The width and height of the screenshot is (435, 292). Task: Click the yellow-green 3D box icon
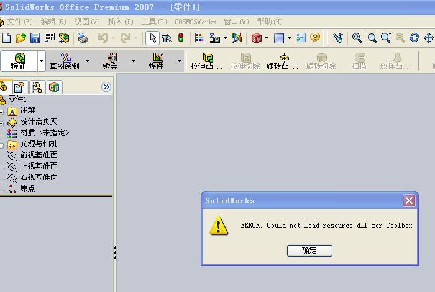coord(64,38)
